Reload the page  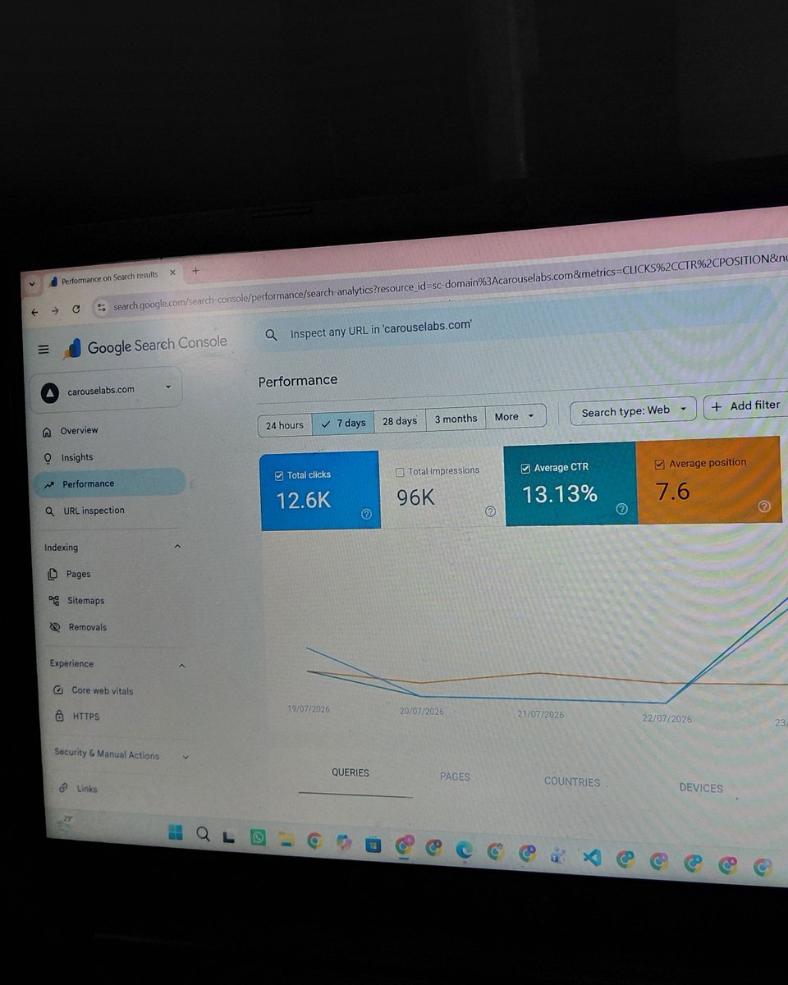point(76,309)
